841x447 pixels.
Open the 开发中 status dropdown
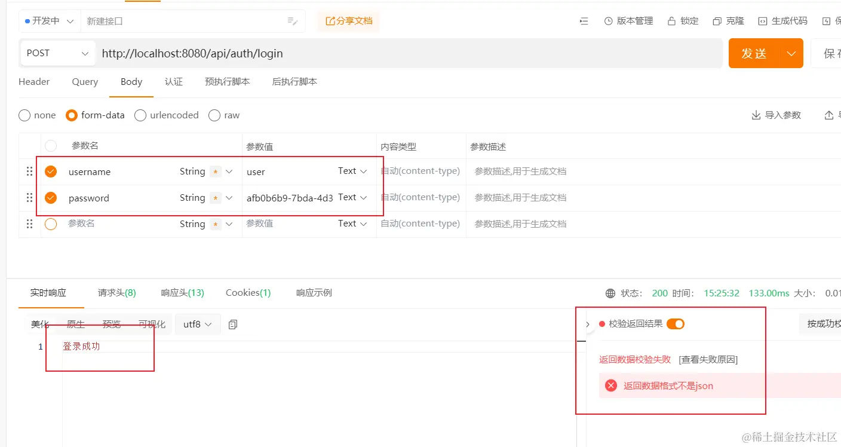click(x=50, y=21)
